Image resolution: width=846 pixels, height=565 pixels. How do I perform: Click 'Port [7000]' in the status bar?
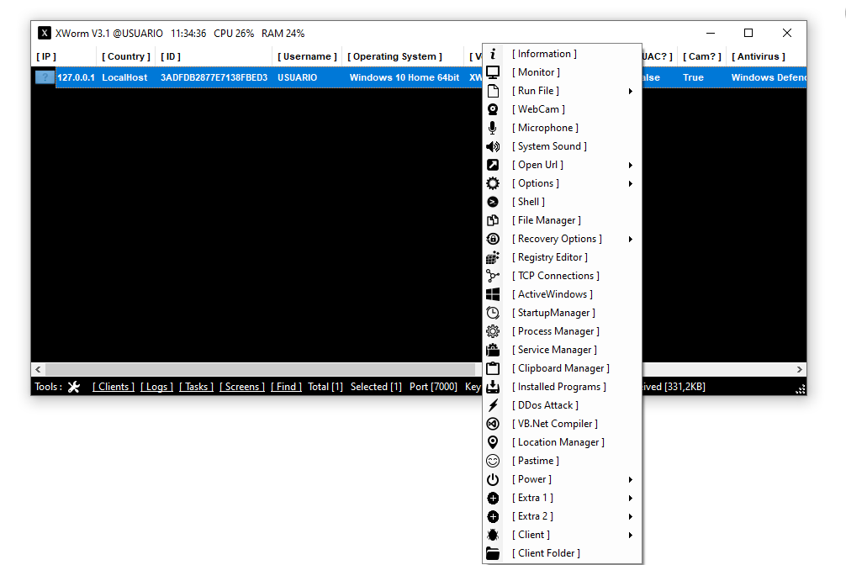[433, 387]
